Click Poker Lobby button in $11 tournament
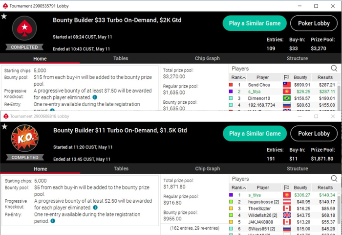 pyautogui.click(x=314, y=133)
